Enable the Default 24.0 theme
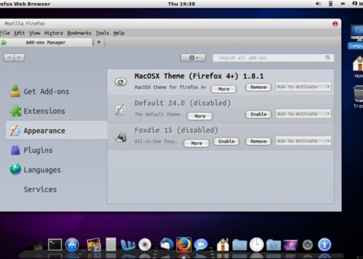363x259 pixels. click(258, 114)
